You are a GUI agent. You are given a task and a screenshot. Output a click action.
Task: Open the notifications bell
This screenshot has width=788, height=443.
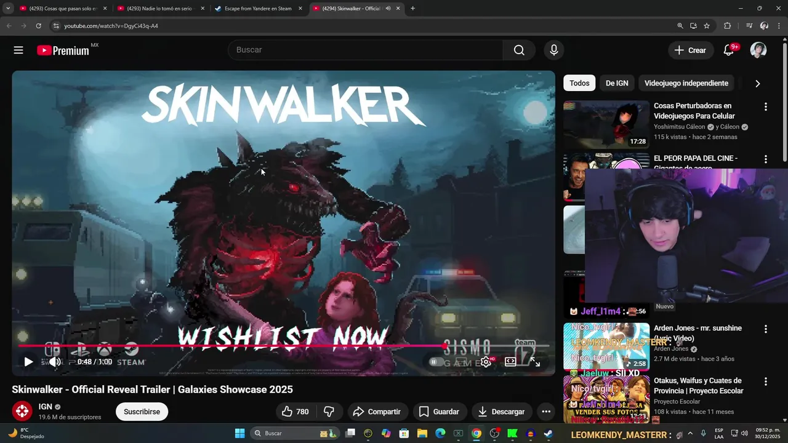coord(728,50)
